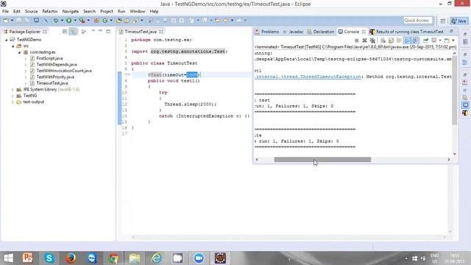Click the Clear Console icon
Viewport: 471px width, 265px height.
pyautogui.click(x=383, y=40)
